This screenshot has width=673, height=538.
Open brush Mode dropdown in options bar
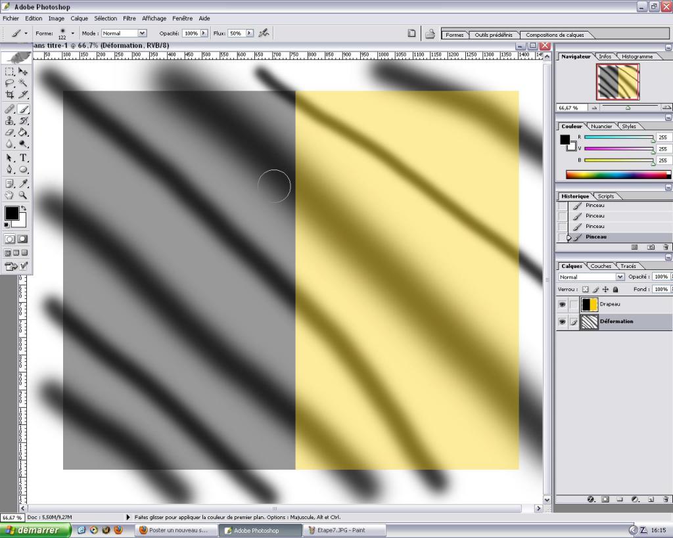pyautogui.click(x=124, y=33)
